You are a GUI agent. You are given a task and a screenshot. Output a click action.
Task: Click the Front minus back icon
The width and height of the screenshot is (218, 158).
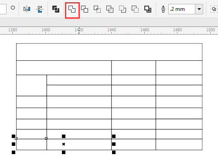pyautogui.click(x=123, y=9)
